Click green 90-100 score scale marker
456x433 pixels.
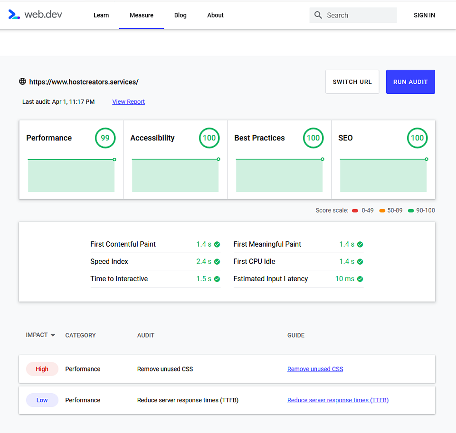pos(410,211)
